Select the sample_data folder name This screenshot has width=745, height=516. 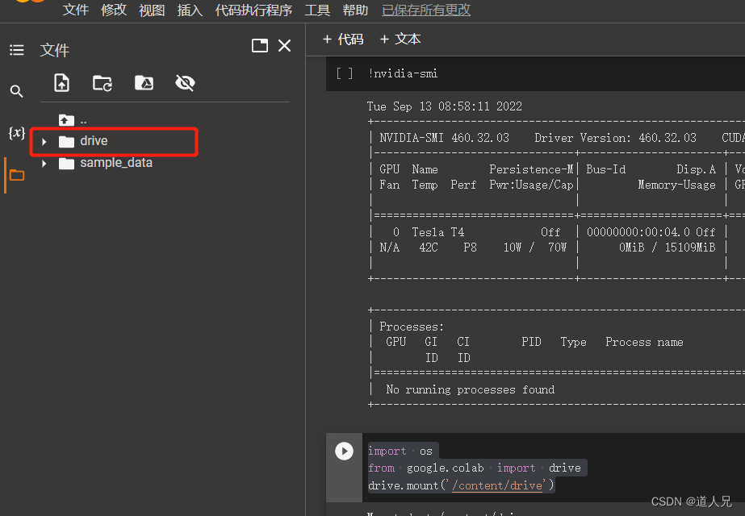pos(116,163)
